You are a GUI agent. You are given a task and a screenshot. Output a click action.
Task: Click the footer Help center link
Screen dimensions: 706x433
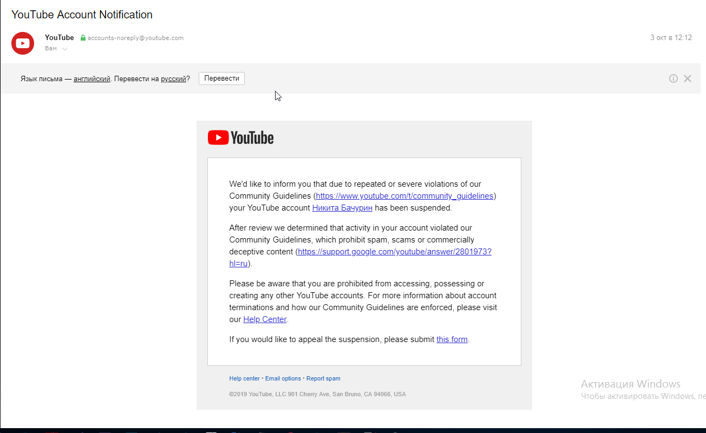point(244,378)
